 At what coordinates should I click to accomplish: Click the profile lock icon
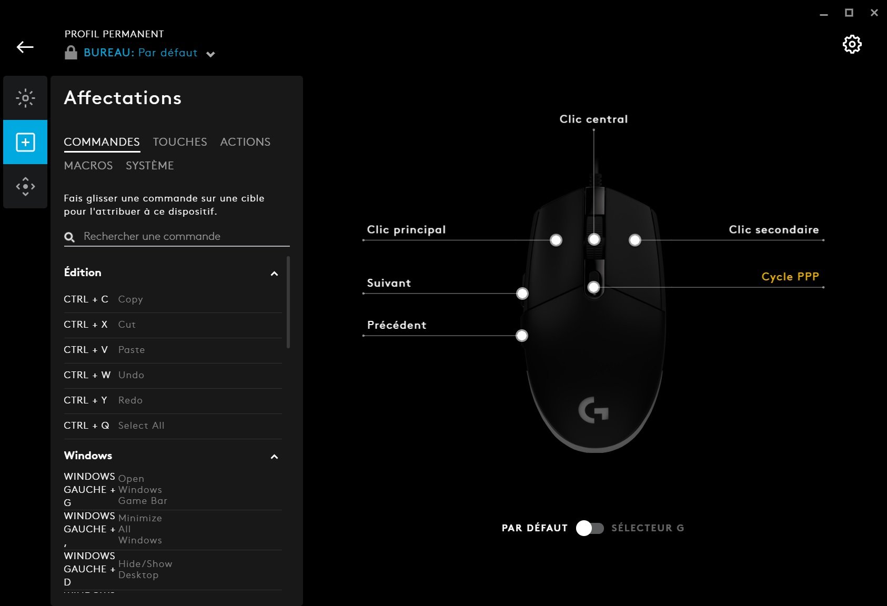(71, 53)
